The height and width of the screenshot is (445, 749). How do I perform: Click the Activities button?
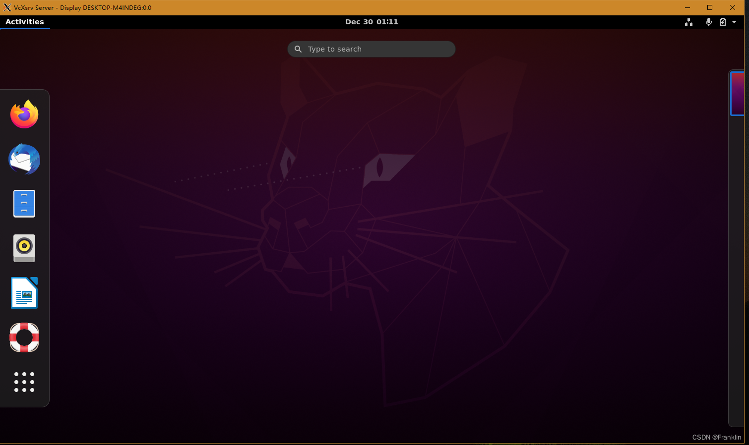pyautogui.click(x=24, y=21)
